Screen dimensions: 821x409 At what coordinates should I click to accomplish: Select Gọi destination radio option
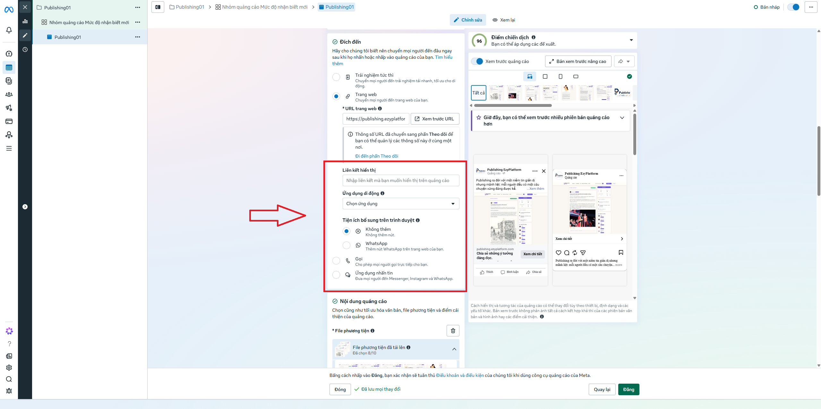click(x=336, y=261)
